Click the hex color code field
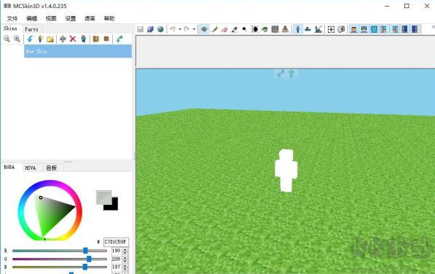The height and width of the screenshot is (274, 435). point(116,242)
